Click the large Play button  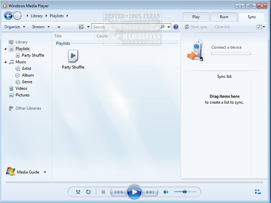tap(134, 192)
